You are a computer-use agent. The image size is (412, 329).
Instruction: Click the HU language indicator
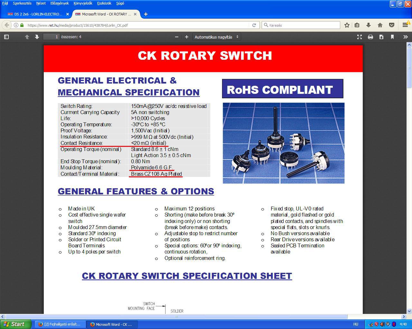click(356, 324)
